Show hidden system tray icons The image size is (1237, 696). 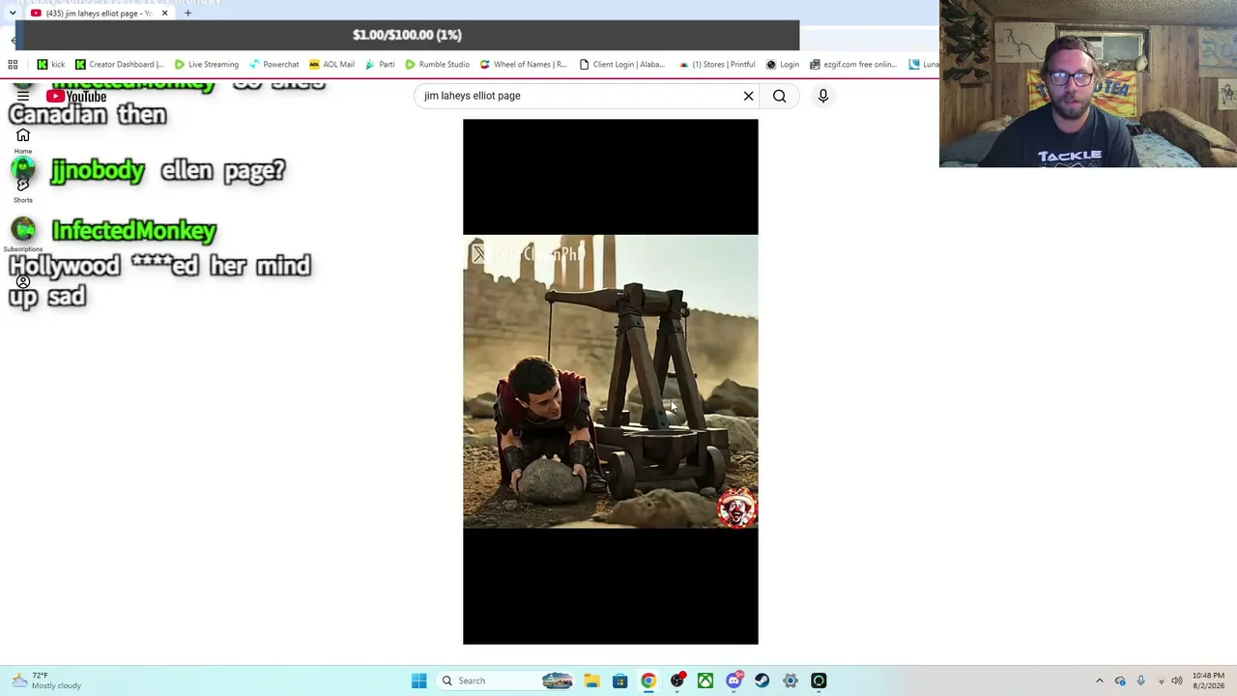pos(1099,681)
